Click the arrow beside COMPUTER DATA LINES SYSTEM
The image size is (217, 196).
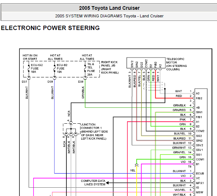click(x=107, y=183)
